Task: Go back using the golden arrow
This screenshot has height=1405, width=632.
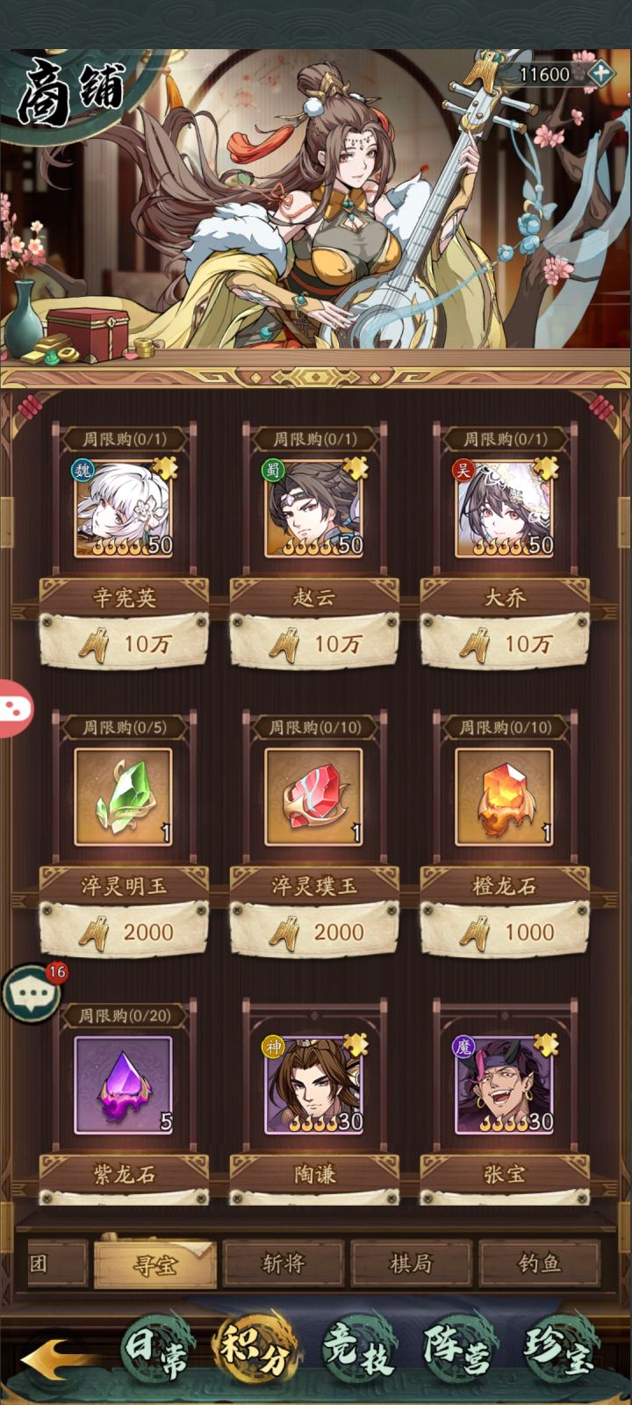Action: pyautogui.click(x=54, y=1359)
